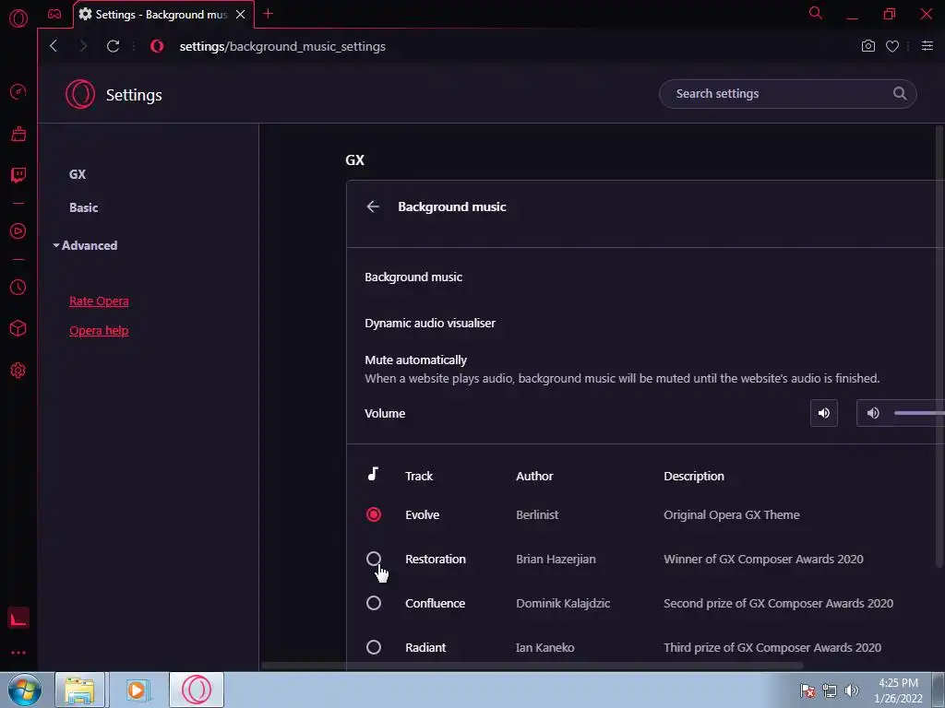Click system tray volume icon
945x708 pixels.
point(852,690)
